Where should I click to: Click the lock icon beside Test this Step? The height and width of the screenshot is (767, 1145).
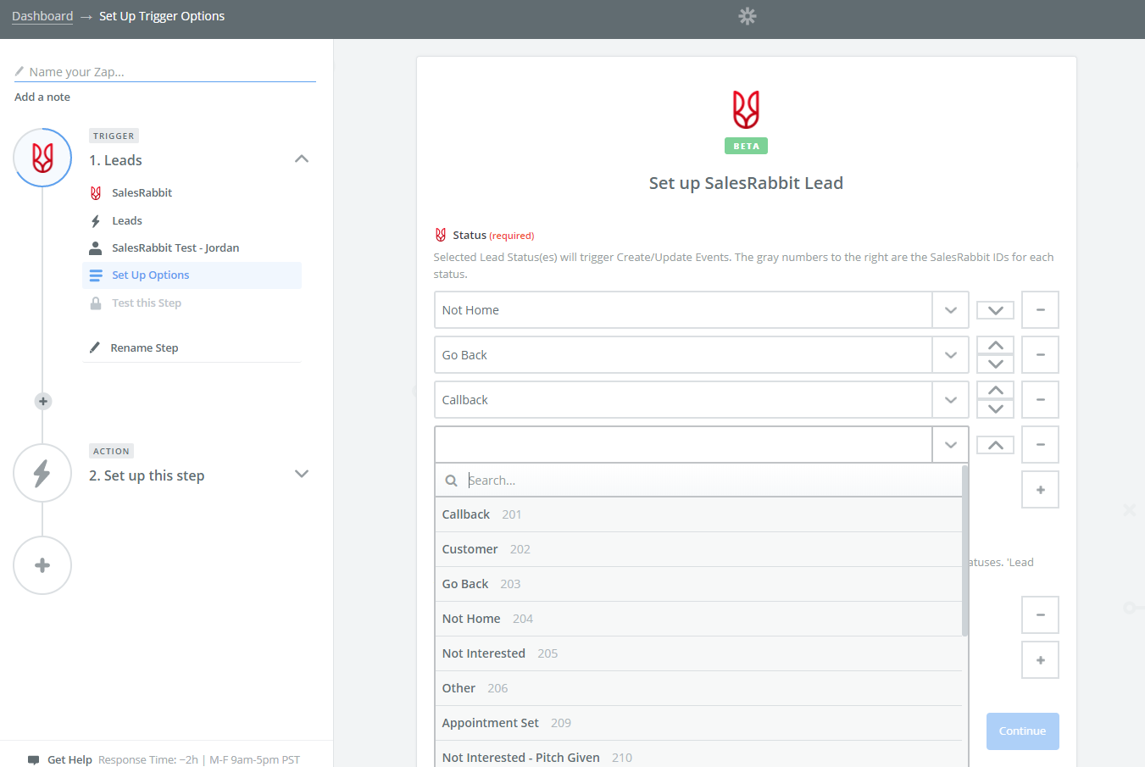tap(96, 303)
